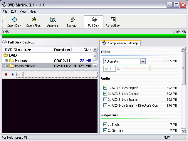
Task: Click the disc icon beside Full Disk Backup
Action: click(5, 42)
